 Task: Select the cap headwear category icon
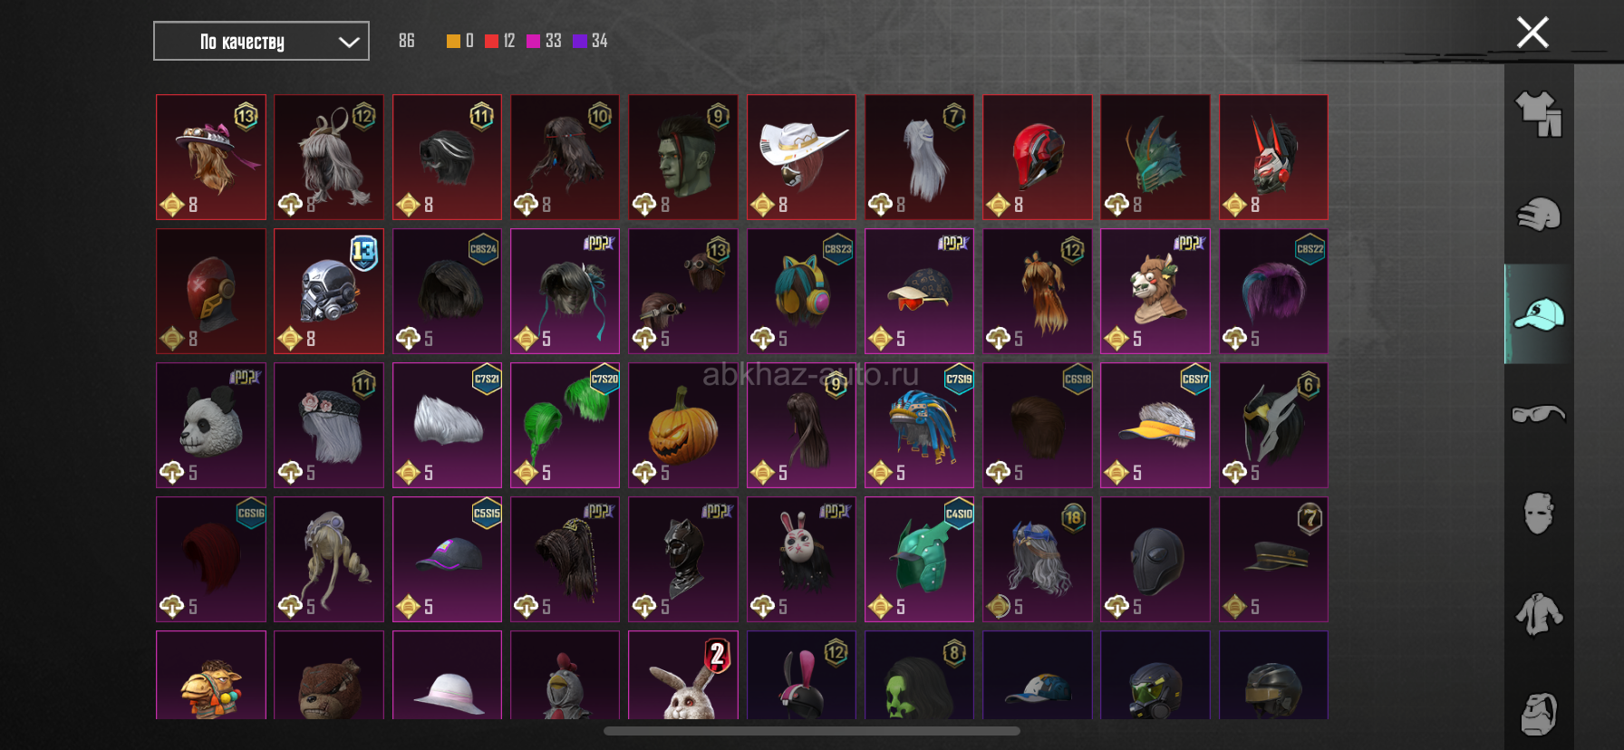1539,314
